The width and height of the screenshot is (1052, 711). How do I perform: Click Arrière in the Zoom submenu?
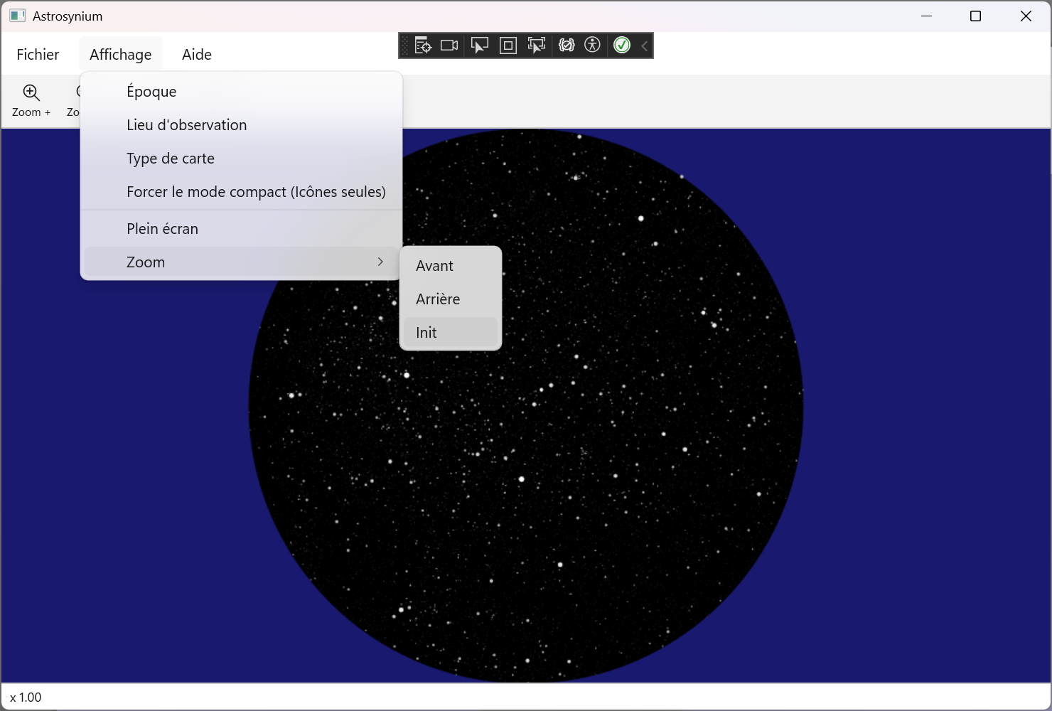438,299
